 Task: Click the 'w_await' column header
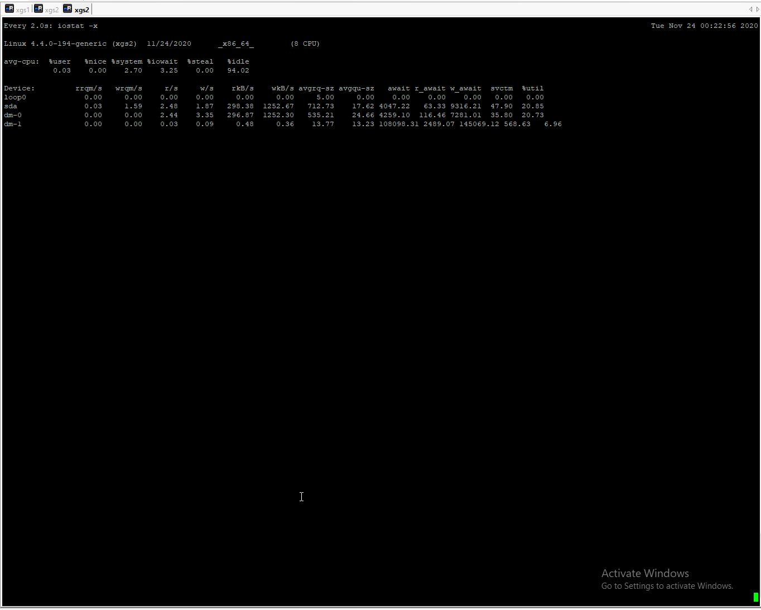click(x=466, y=88)
